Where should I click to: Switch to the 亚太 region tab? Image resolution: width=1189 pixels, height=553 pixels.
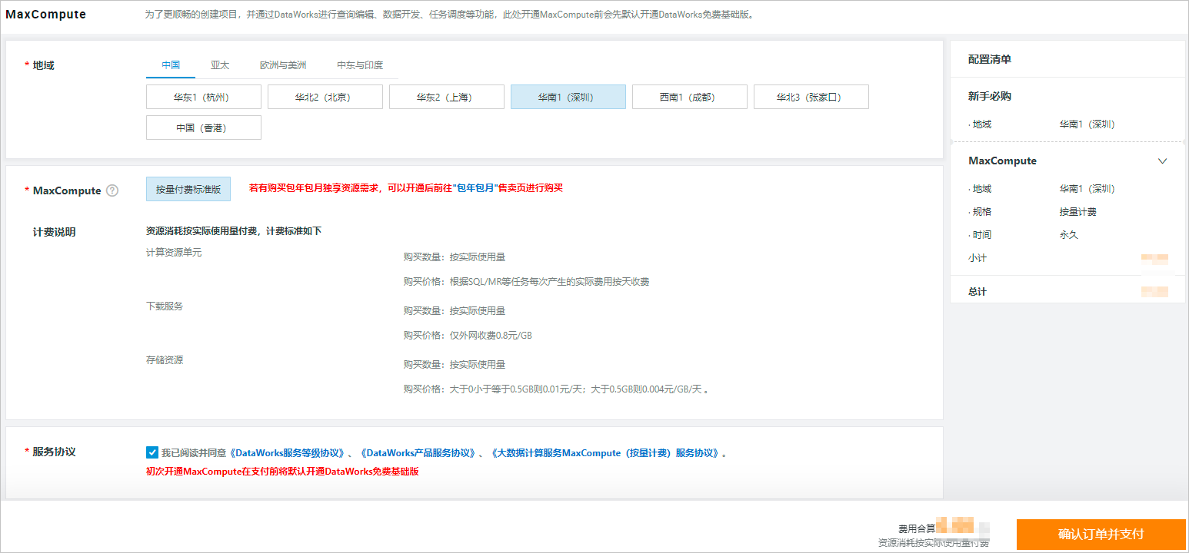pos(220,65)
